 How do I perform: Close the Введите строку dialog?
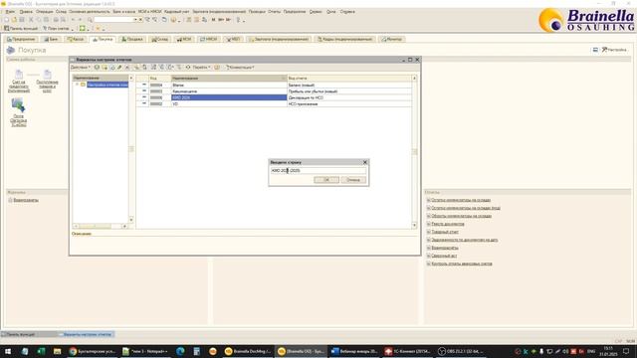click(x=365, y=162)
